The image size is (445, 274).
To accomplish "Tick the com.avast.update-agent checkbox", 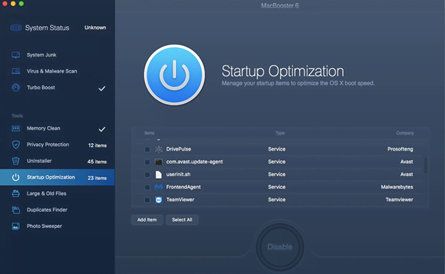I will click(x=147, y=162).
